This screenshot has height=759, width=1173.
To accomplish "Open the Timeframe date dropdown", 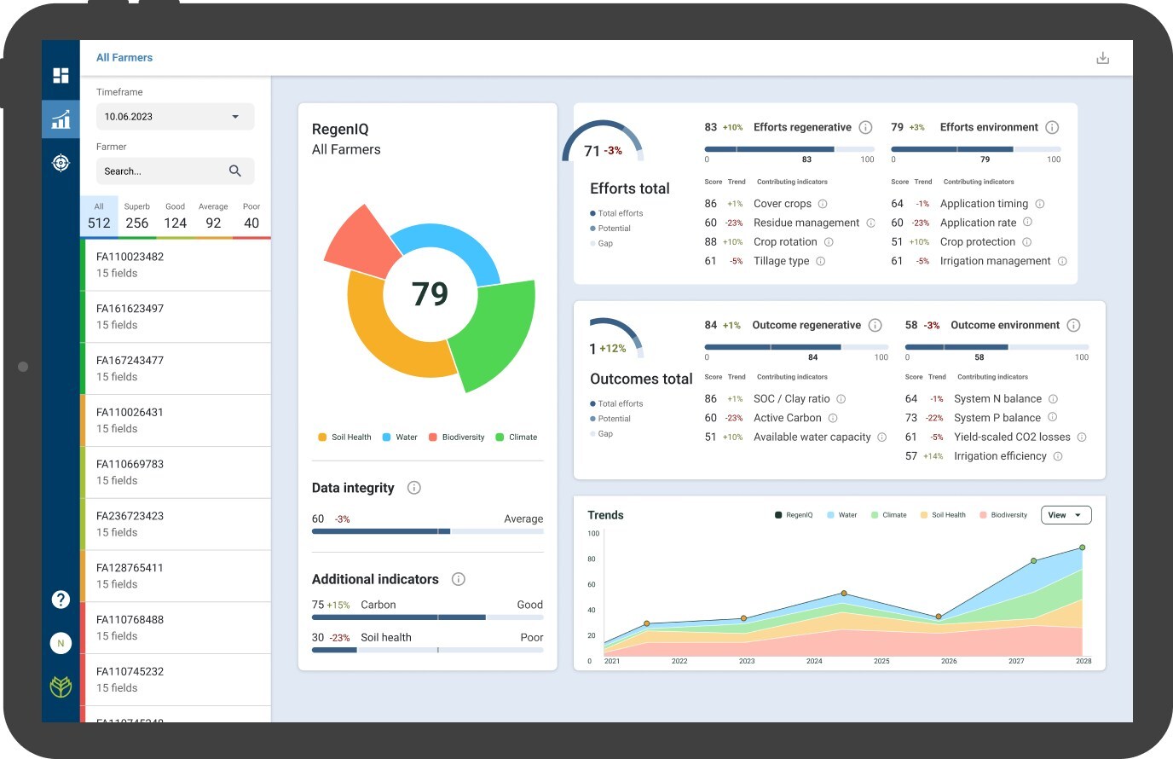I will 175,117.
